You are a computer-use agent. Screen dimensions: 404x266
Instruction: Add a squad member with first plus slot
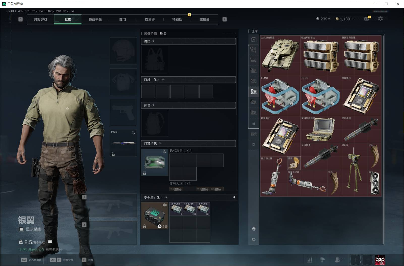tap(356, 260)
